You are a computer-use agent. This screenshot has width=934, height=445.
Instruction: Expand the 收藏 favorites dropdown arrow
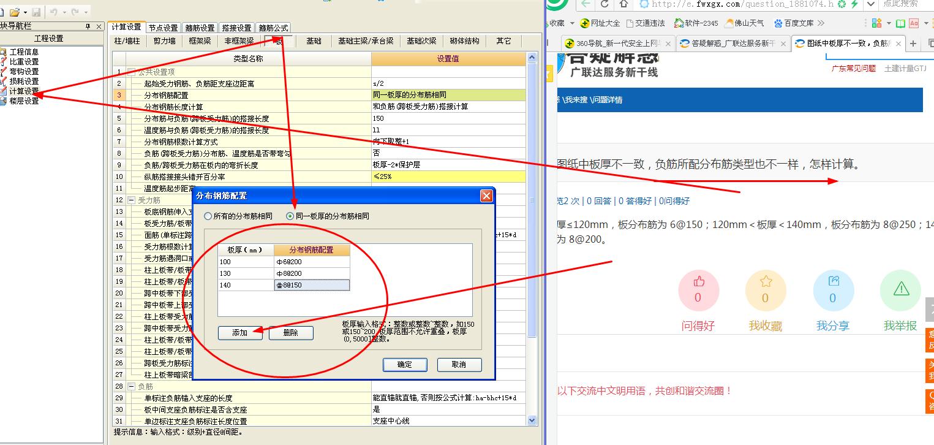pyautogui.click(x=572, y=23)
